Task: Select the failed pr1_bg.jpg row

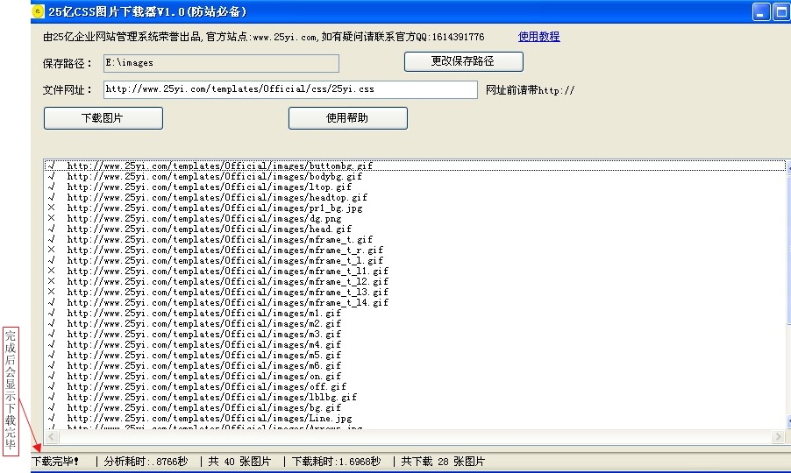Action: [415, 208]
